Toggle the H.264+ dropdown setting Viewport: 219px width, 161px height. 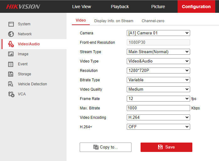[158, 127]
